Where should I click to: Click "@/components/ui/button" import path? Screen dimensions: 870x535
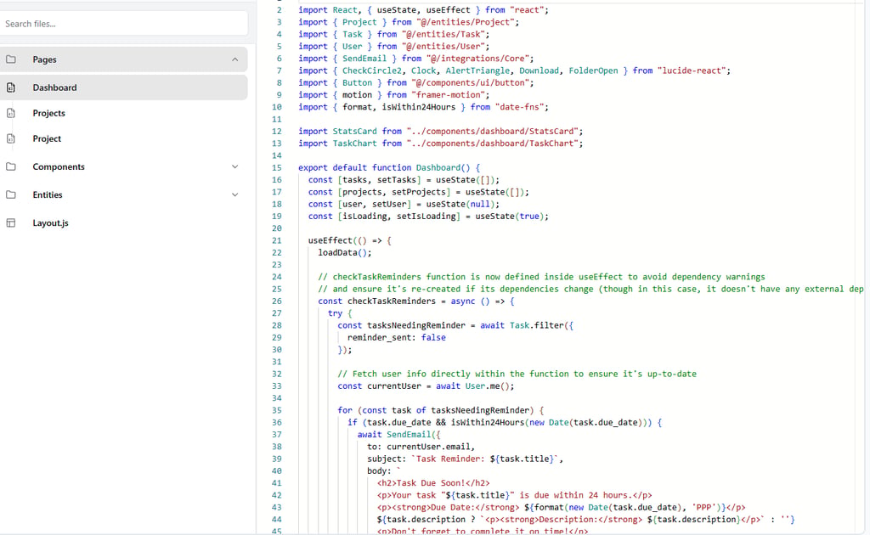471,83
